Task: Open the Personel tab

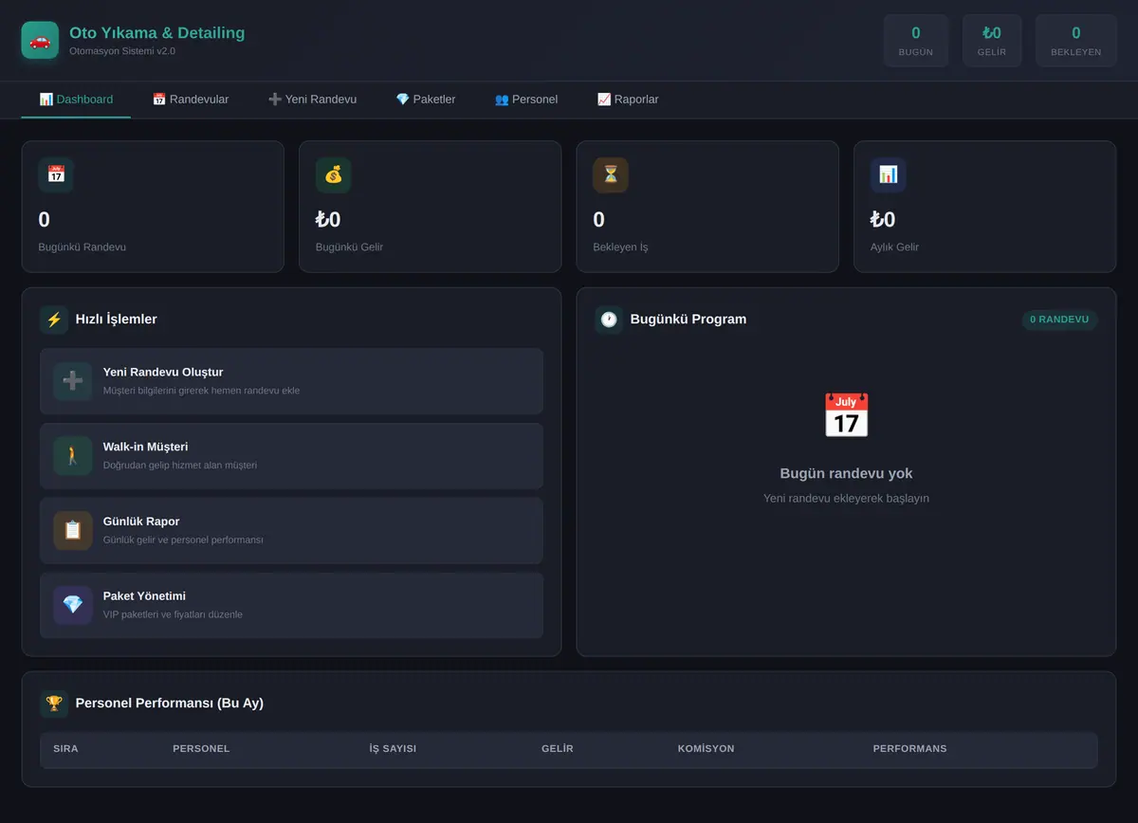Action: pos(526,99)
